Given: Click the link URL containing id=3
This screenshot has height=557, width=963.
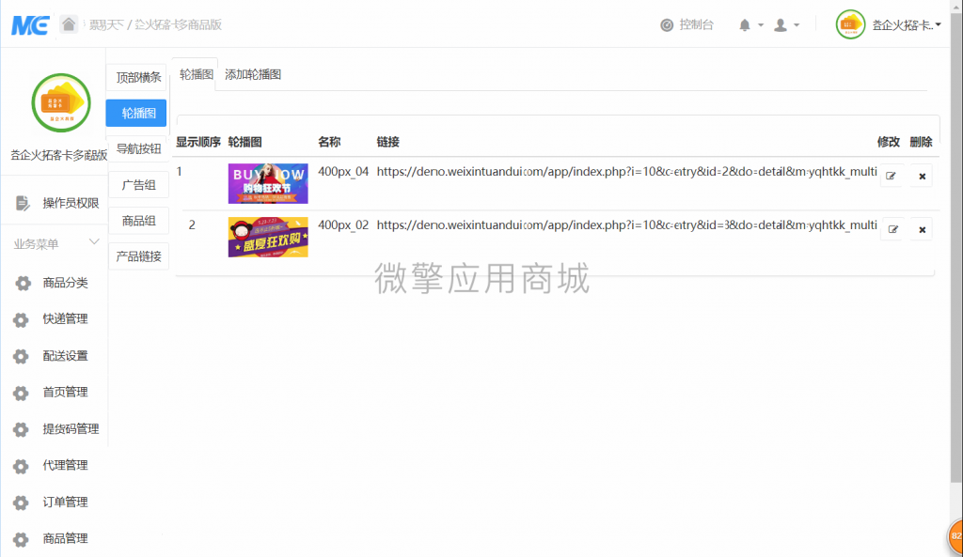Looking at the screenshot, I should click(x=626, y=225).
